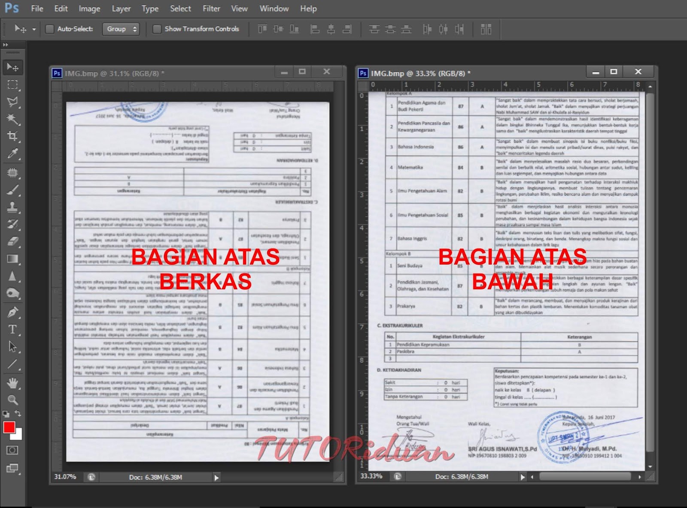Open the Filter menu
The image size is (687, 508).
tap(211, 9)
